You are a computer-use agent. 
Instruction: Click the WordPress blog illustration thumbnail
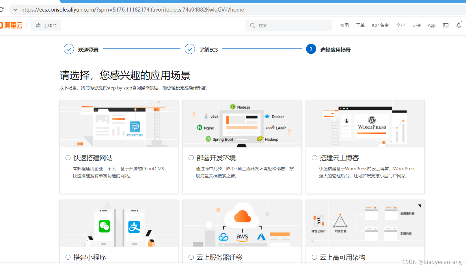[x=365, y=124]
